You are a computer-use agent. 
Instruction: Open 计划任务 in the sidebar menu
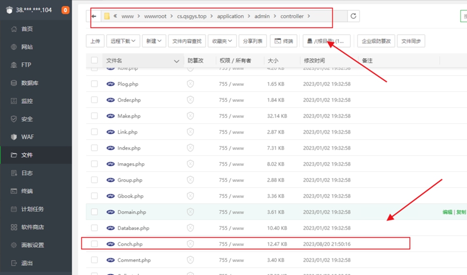tap(32, 209)
